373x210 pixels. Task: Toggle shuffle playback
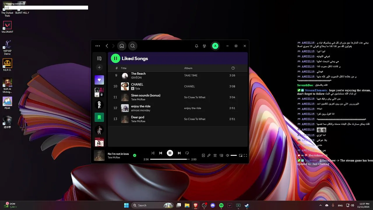tap(153, 153)
